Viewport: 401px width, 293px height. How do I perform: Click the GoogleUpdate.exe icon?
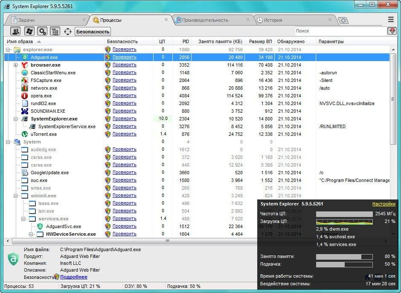pos(25,173)
